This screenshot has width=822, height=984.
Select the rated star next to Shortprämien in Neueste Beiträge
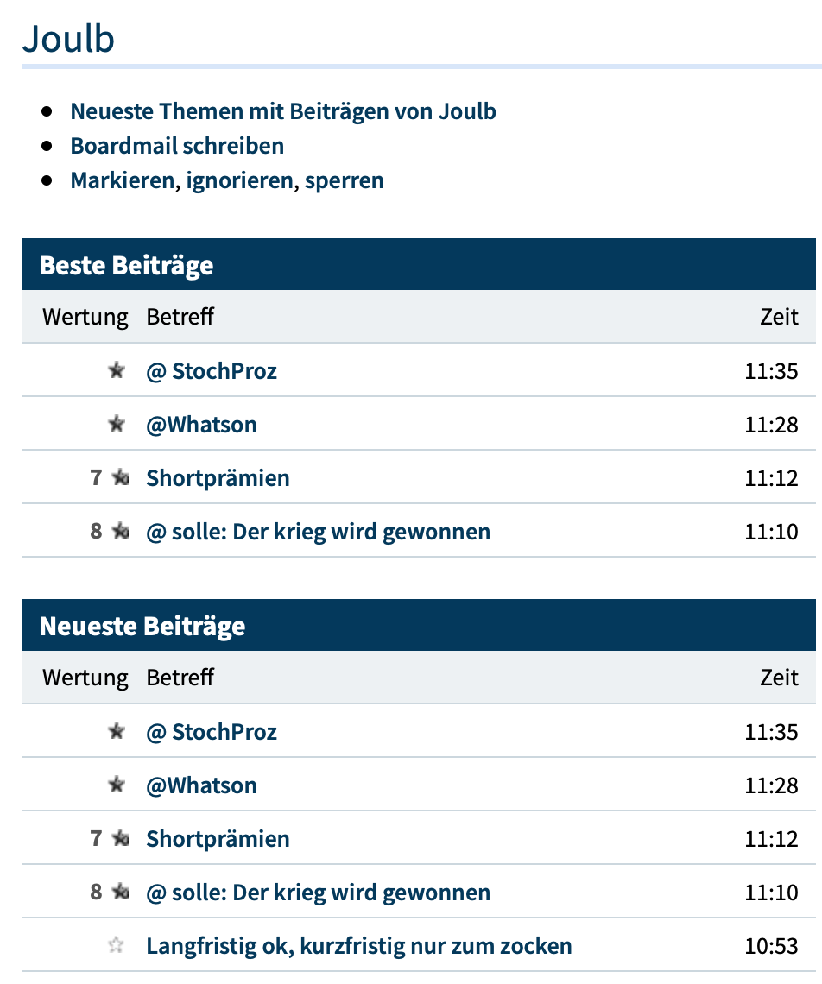click(x=122, y=838)
